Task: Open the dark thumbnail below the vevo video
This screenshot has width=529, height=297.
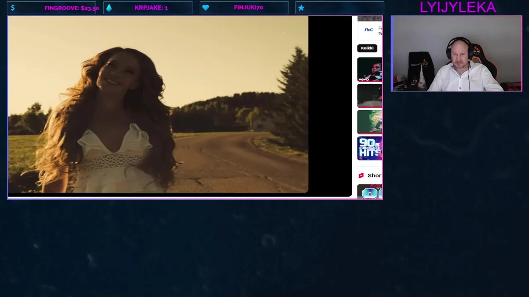Action: [369, 96]
